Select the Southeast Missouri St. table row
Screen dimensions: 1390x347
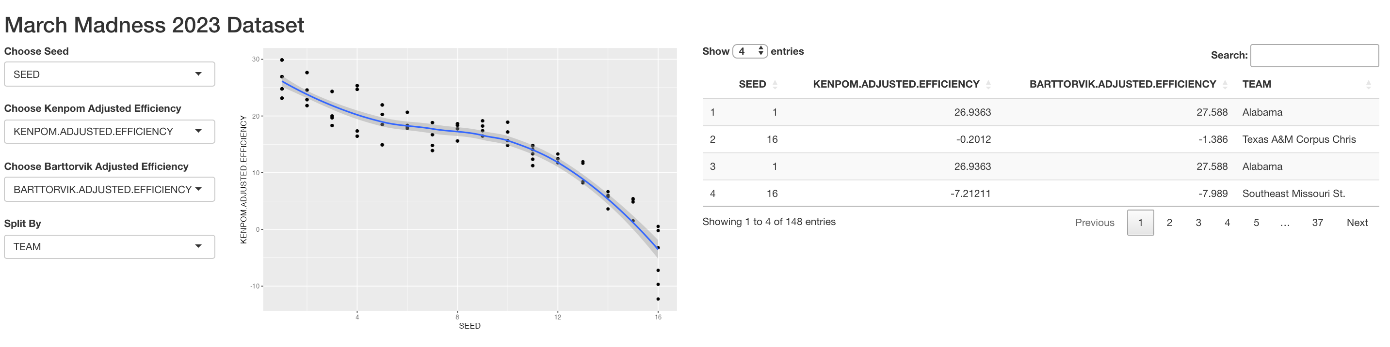(1041, 194)
